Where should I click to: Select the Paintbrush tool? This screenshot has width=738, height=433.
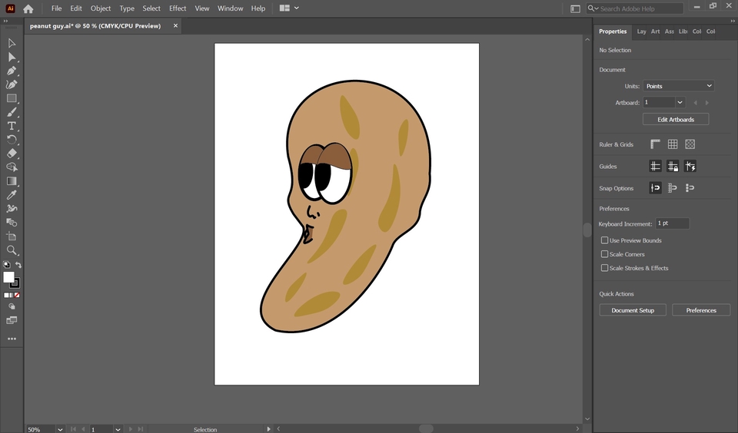coord(12,112)
